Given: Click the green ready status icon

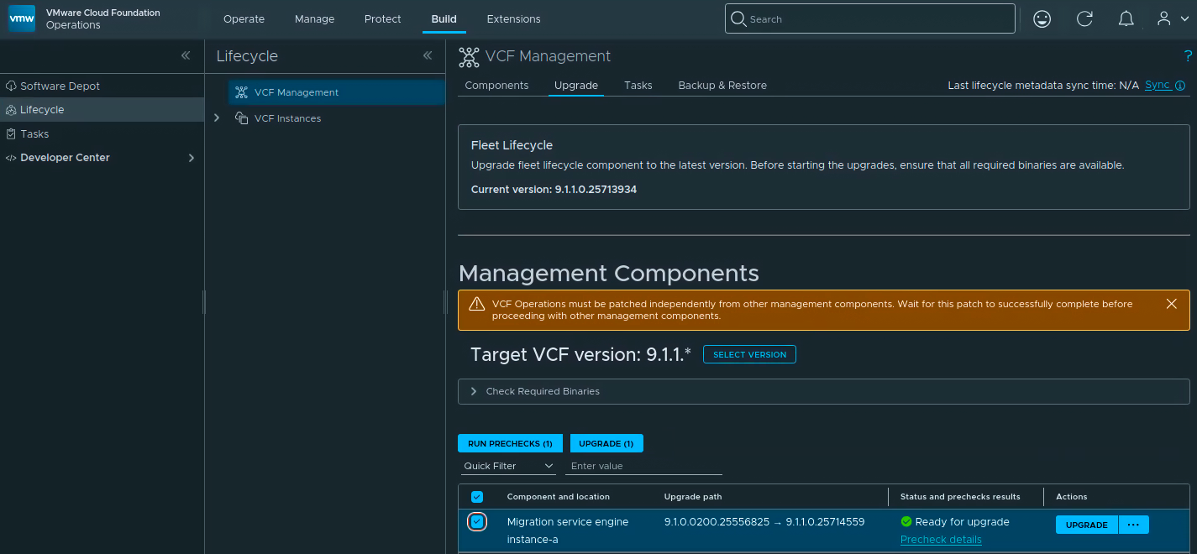Looking at the screenshot, I should pos(906,521).
